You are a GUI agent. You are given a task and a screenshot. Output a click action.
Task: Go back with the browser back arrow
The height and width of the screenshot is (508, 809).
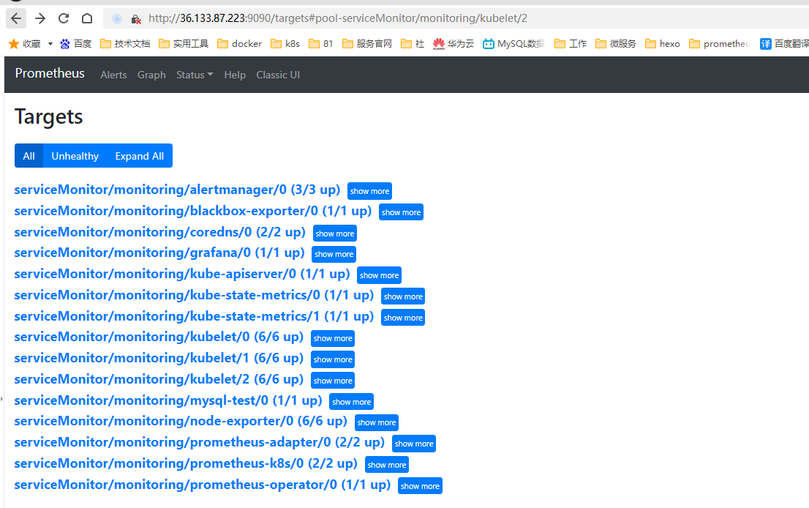point(16,18)
